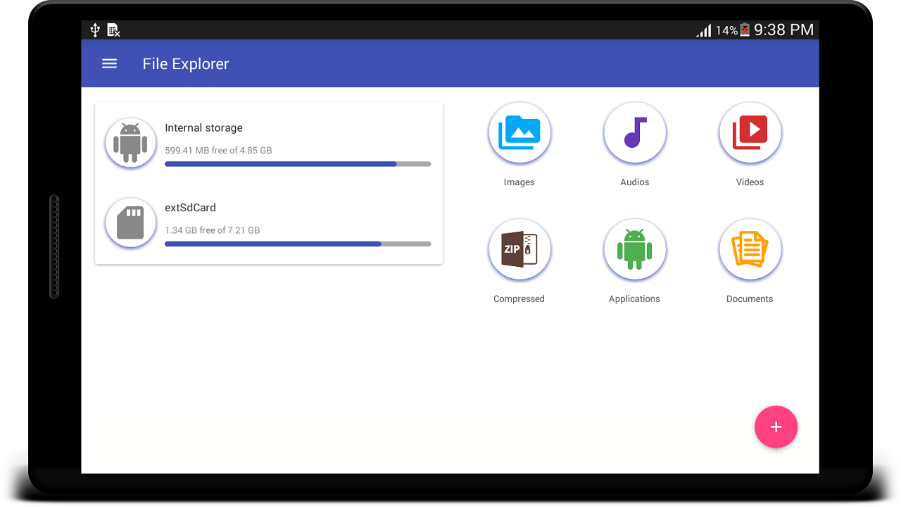Tap the signal strength bars icon
The image size is (901, 507).
[703, 30]
